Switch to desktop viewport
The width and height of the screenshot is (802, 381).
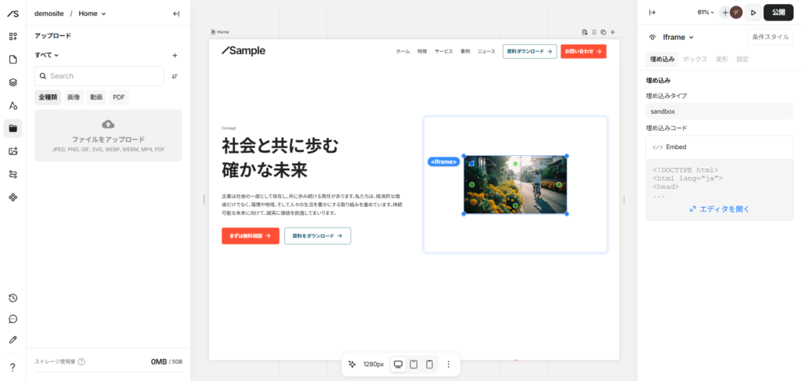click(x=398, y=364)
